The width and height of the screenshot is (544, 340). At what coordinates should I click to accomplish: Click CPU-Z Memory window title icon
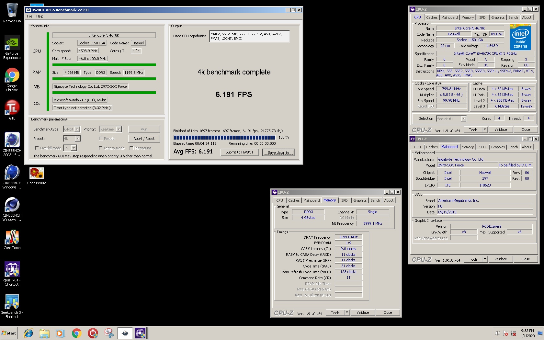tap(275, 192)
